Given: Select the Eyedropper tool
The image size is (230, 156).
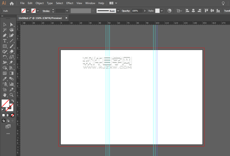Looking at the screenshot, I should (5, 79).
